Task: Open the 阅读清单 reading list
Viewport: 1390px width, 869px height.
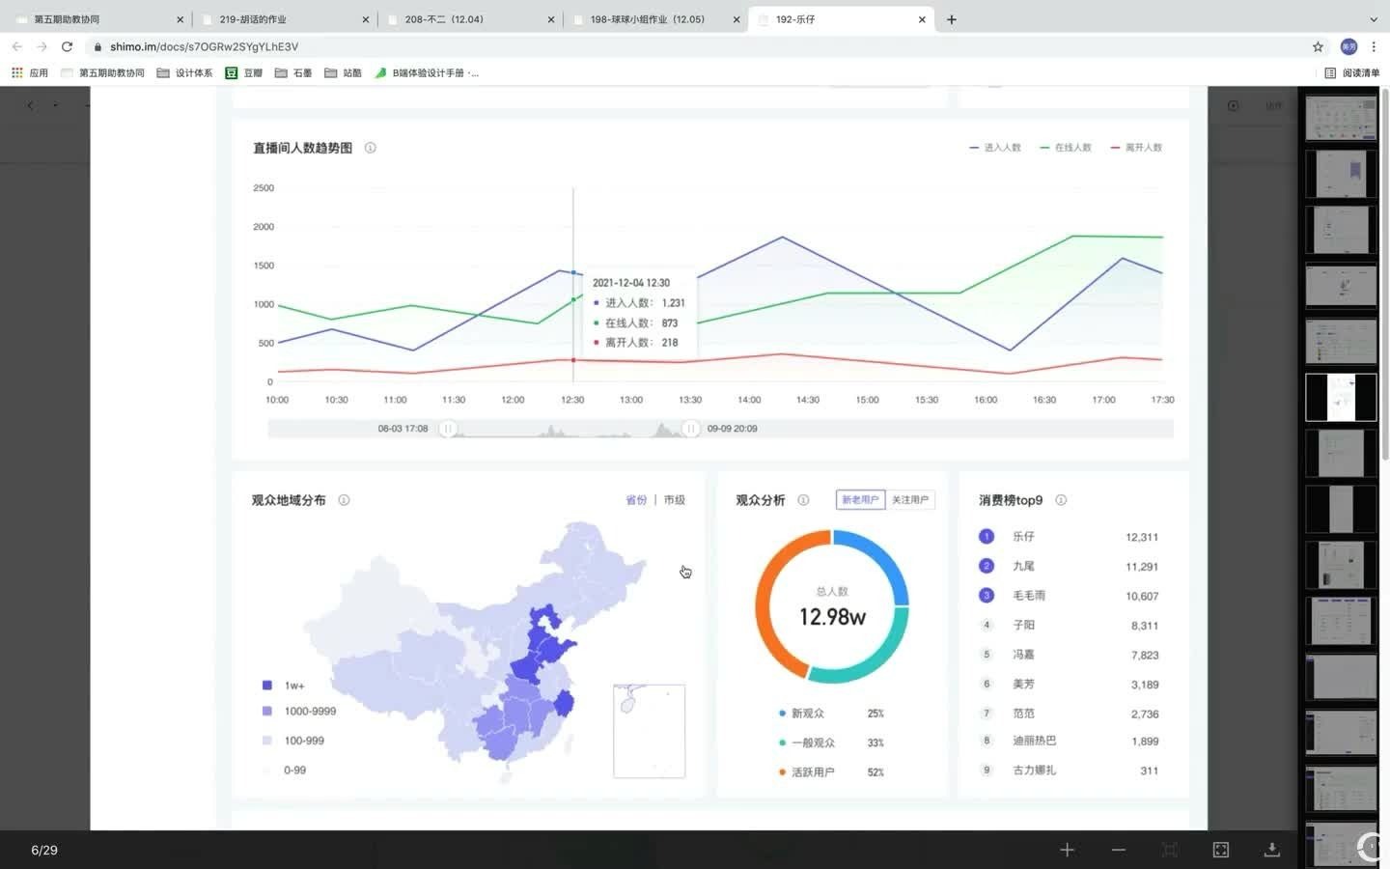Action: point(1351,72)
